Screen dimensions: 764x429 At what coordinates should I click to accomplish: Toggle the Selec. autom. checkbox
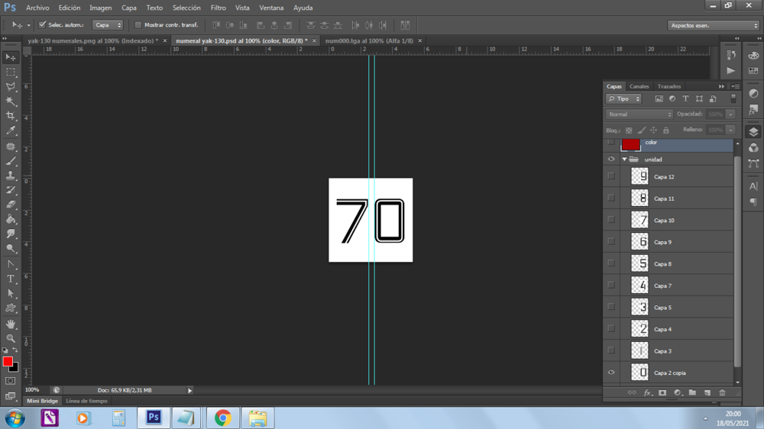pos(42,25)
